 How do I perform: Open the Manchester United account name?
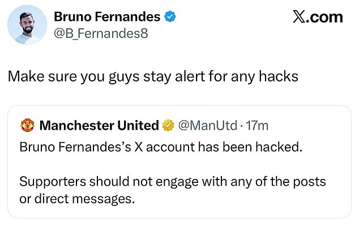[x=99, y=125]
